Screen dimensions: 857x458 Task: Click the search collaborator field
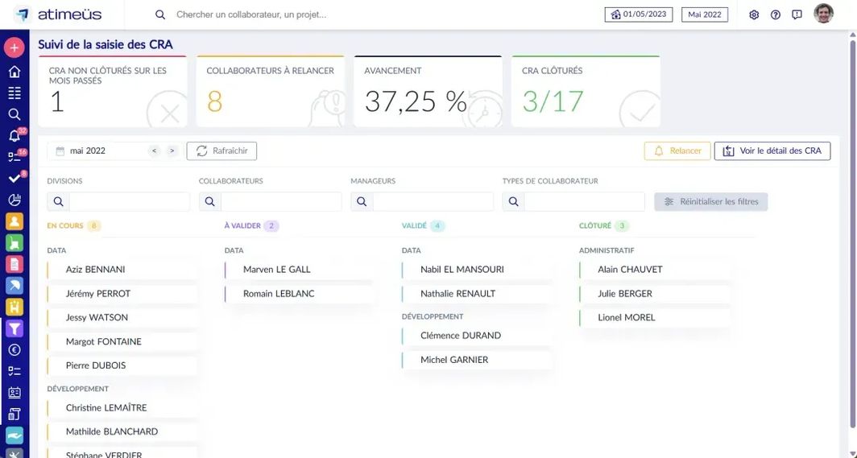pyautogui.click(x=322, y=14)
